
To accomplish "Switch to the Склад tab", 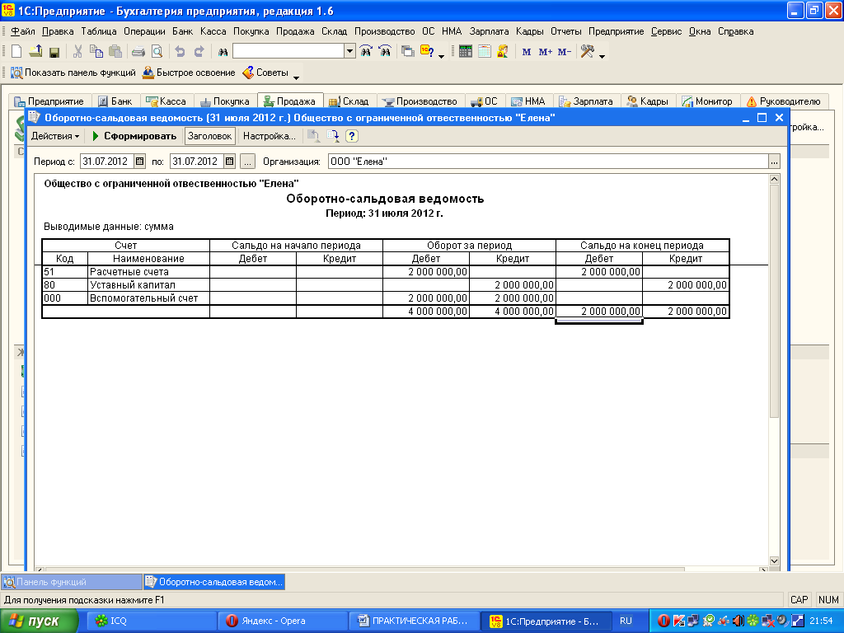I will (x=349, y=101).
